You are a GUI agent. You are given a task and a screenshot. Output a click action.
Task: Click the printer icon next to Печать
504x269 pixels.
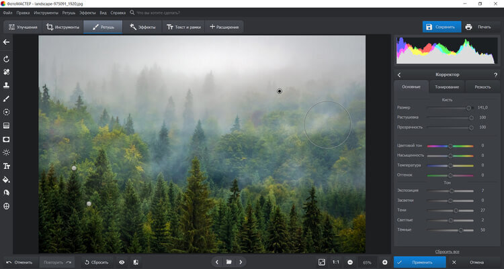[x=468, y=27]
